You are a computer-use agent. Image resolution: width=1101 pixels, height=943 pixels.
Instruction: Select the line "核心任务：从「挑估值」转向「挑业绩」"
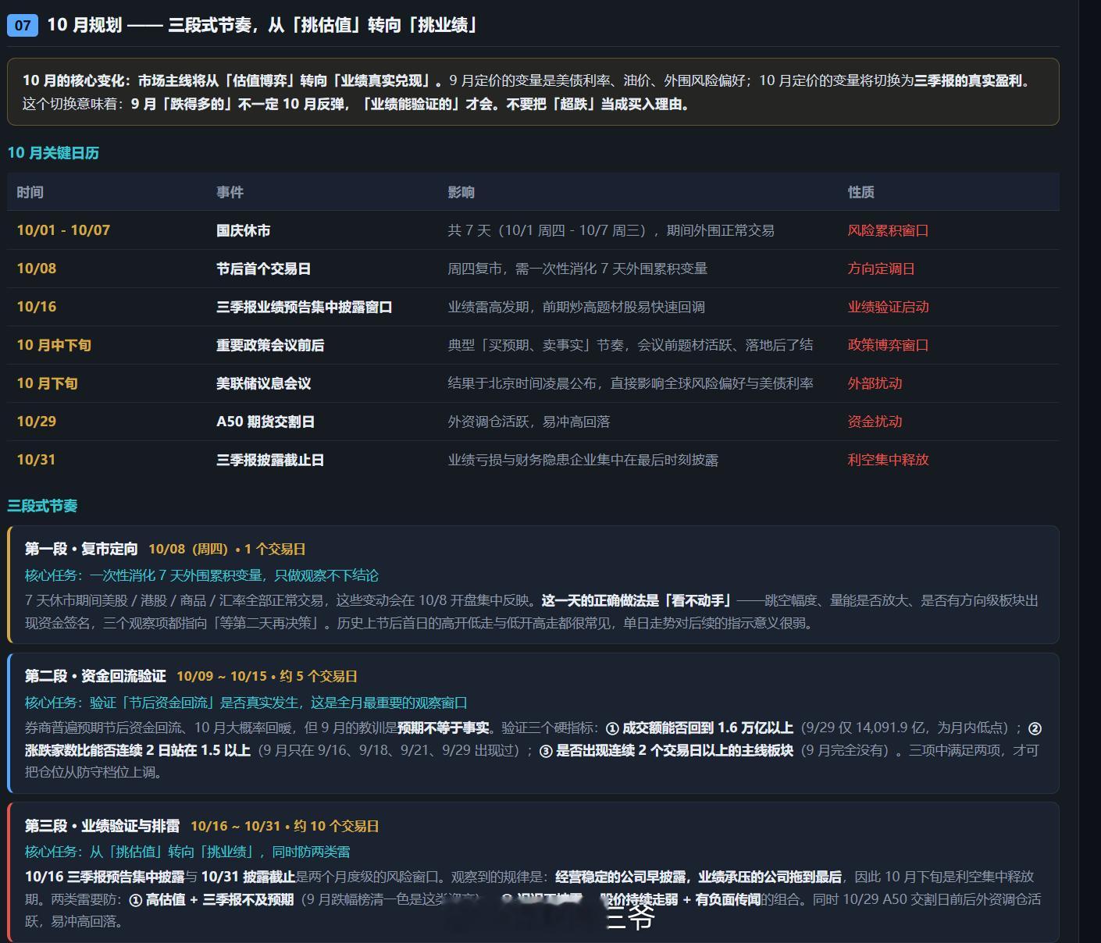pyautogui.click(x=140, y=852)
